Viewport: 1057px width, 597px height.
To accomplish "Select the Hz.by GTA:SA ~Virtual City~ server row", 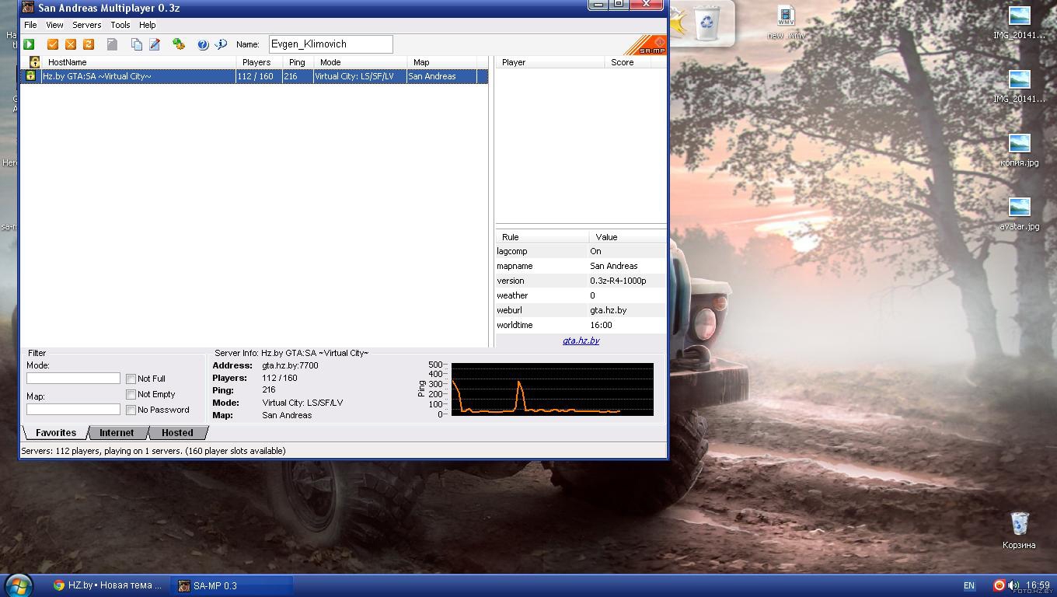I will coord(254,76).
